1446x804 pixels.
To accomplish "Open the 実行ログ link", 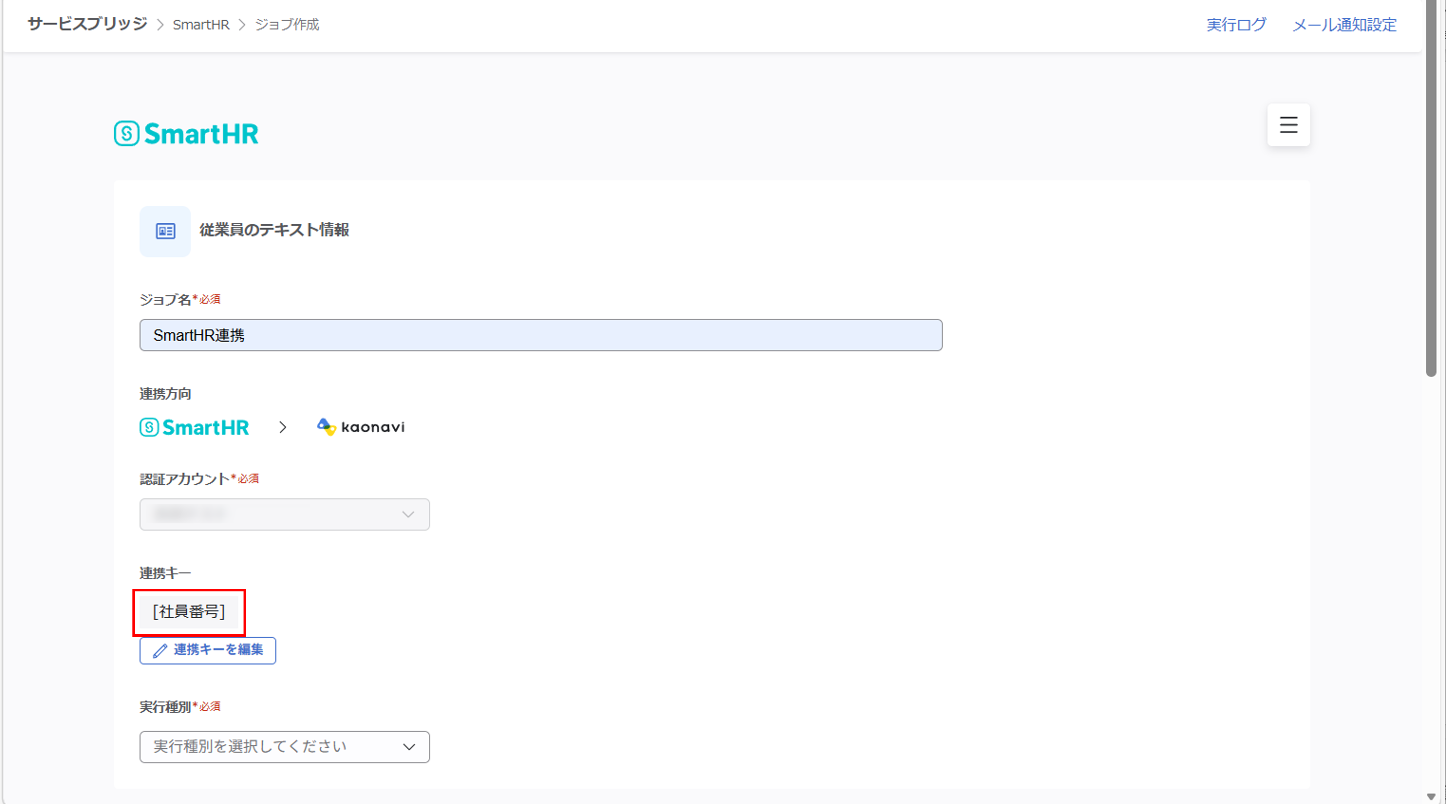I will [1236, 25].
